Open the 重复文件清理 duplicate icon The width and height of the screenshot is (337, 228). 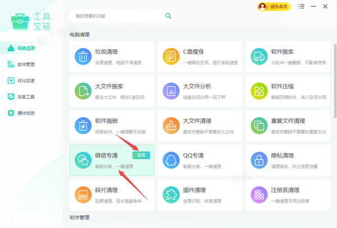[x=259, y=126]
